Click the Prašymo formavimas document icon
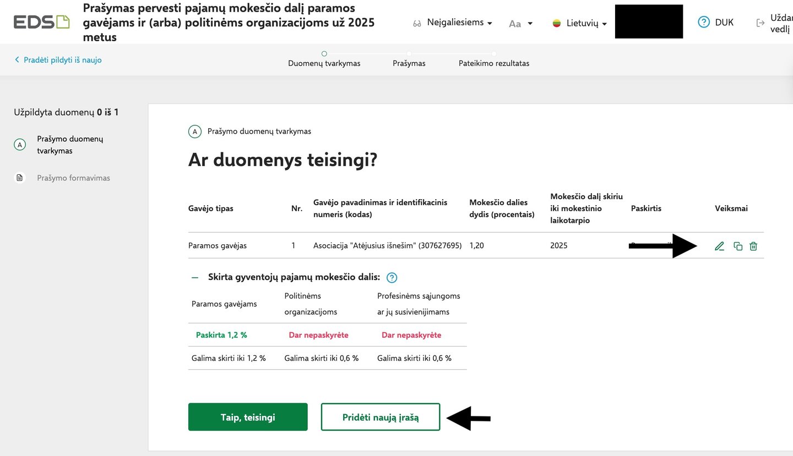 tap(20, 178)
